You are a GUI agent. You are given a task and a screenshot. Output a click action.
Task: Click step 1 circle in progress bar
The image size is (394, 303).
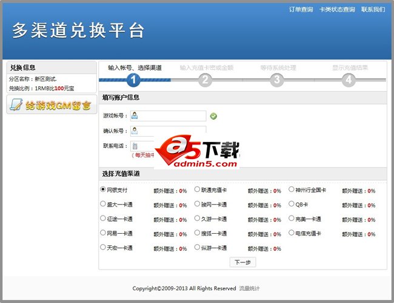pos(133,80)
